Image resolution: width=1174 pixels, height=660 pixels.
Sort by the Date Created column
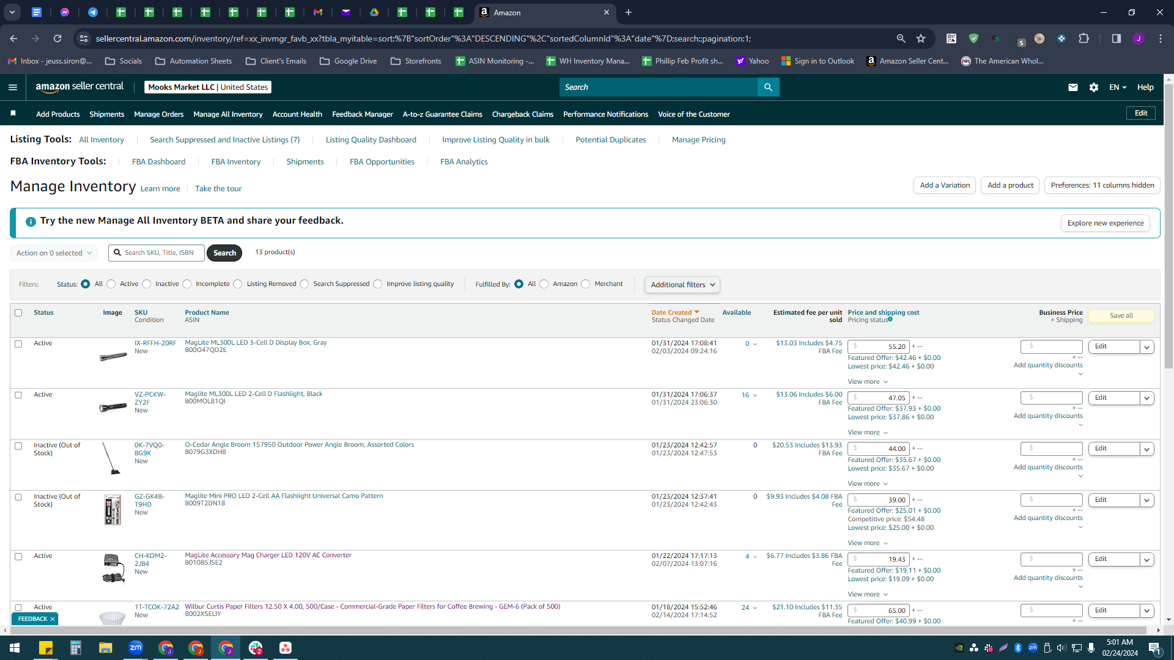(675, 313)
